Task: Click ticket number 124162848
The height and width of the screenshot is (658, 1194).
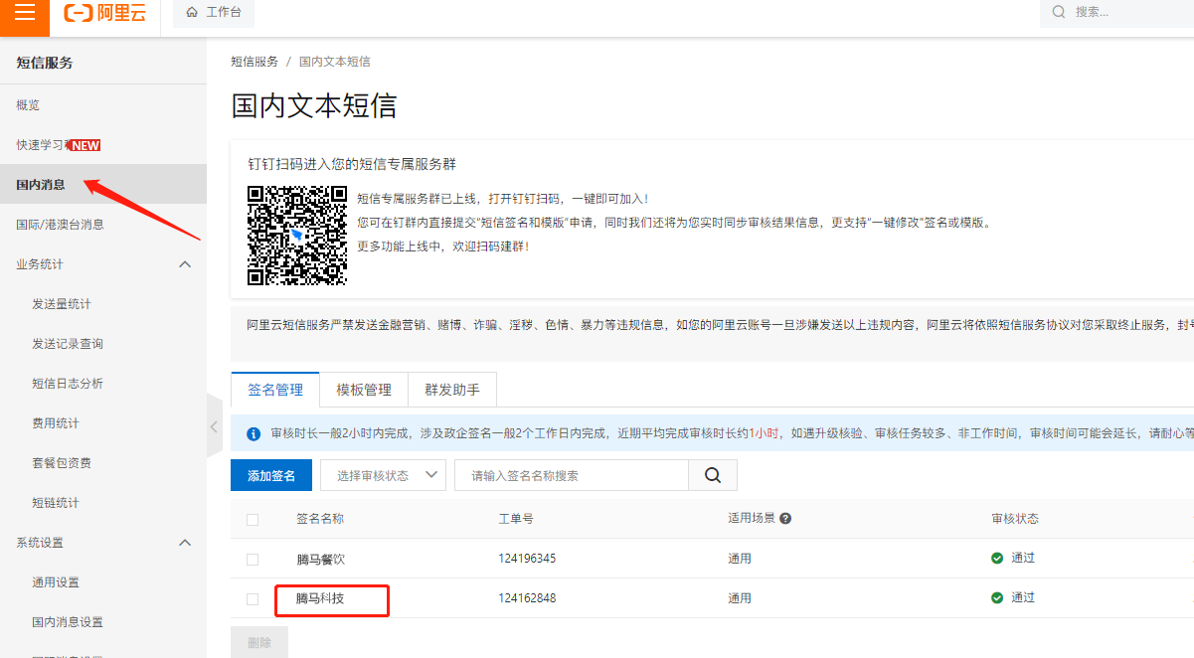Action: (527, 598)
